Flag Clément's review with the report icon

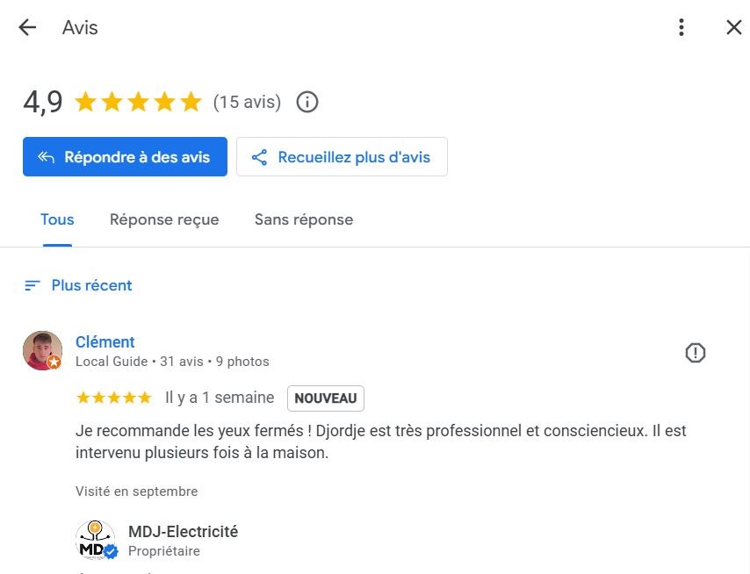click(x=696, y=353)
